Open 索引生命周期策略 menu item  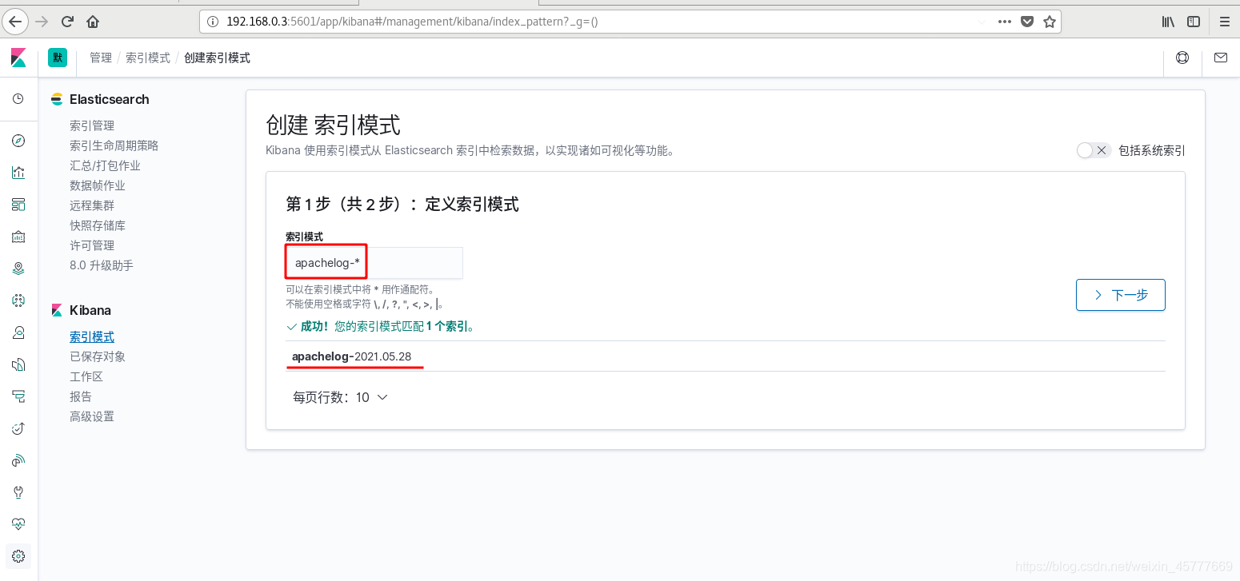pos(114,145)
